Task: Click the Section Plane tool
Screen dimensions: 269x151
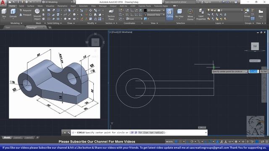Action: click(111, 15)
